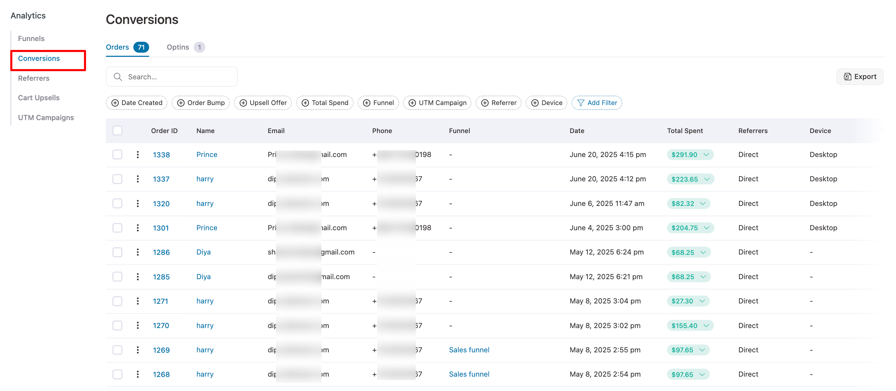Select checkbox for order 1285
Image resolution: width=896 pixels, height=391 pixels.
(118, 277)
